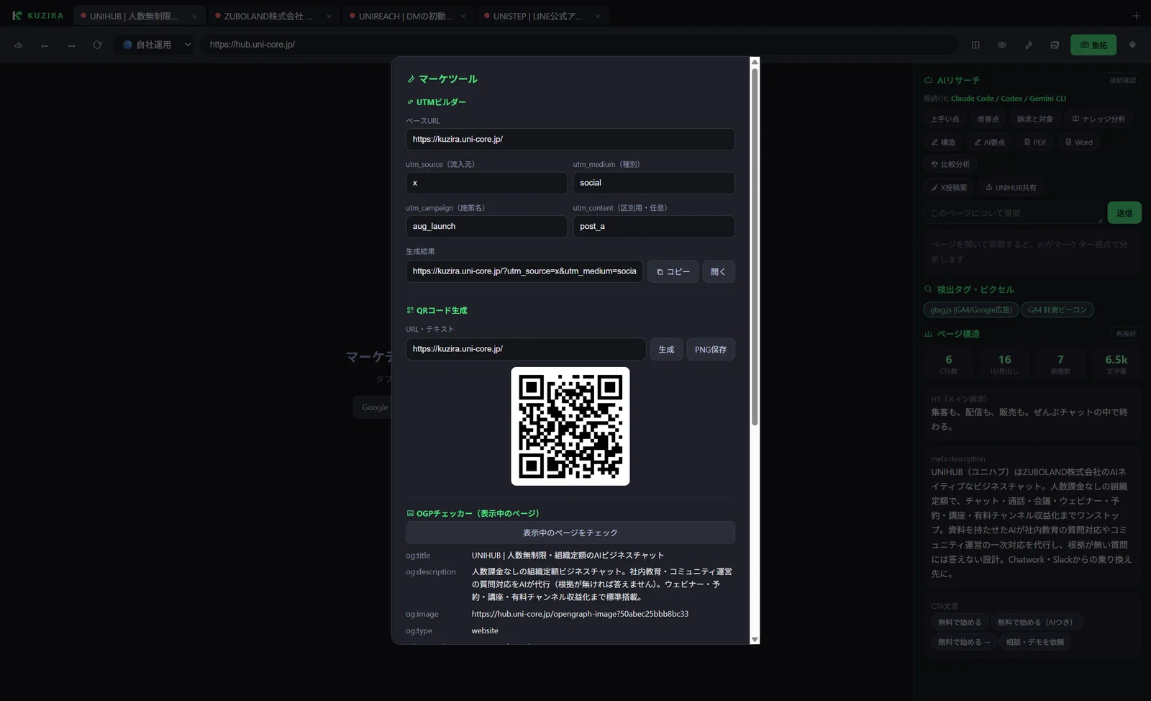
Task: Click the wrench marketing tools icon
Action: pyautogui.click(x=1029, y=45)
